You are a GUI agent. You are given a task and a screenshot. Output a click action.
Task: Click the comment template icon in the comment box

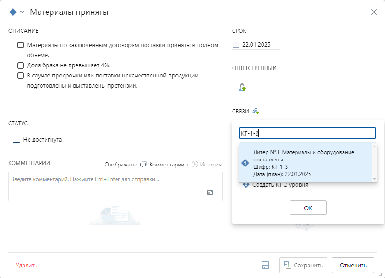209,193
